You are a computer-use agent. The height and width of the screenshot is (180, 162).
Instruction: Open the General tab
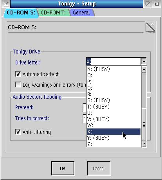81,12
